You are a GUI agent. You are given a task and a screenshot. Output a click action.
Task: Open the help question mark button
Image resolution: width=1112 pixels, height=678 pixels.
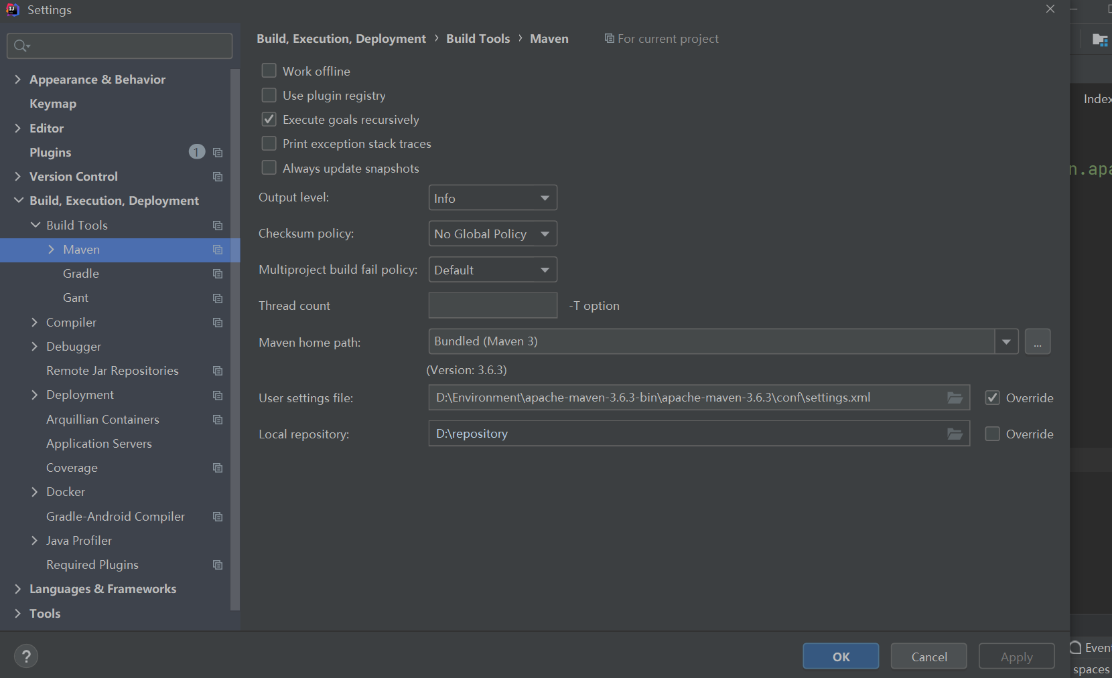pos(26,657)
